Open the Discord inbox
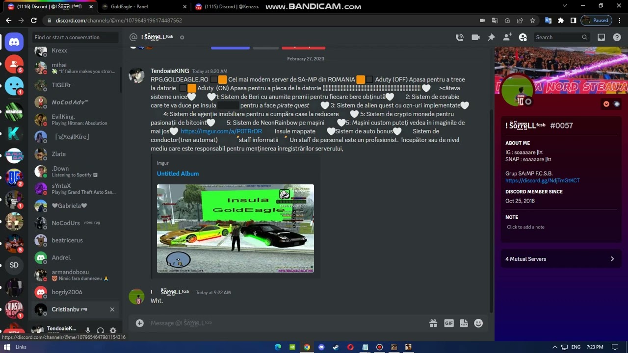The height and width of the screenshot is (353, 628). tap(601, 37)
